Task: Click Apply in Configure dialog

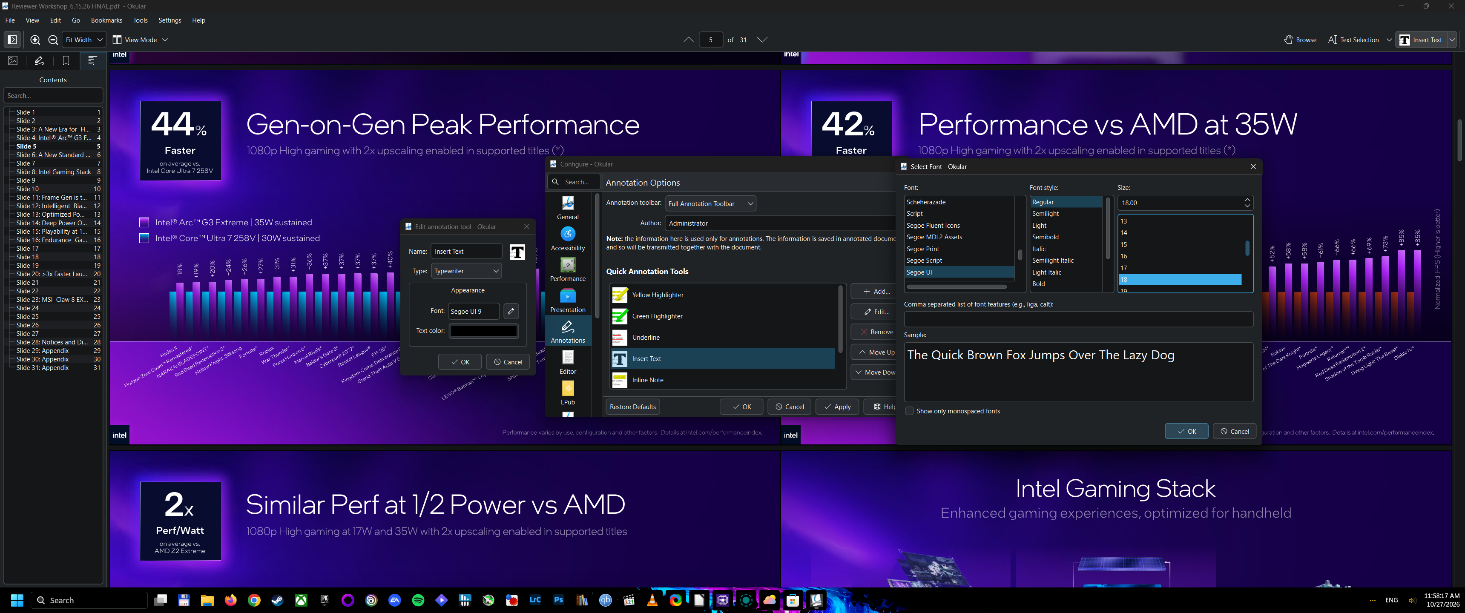Action: click(x=836, y=407)
